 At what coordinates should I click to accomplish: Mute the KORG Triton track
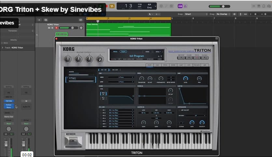tap(49, 28)
